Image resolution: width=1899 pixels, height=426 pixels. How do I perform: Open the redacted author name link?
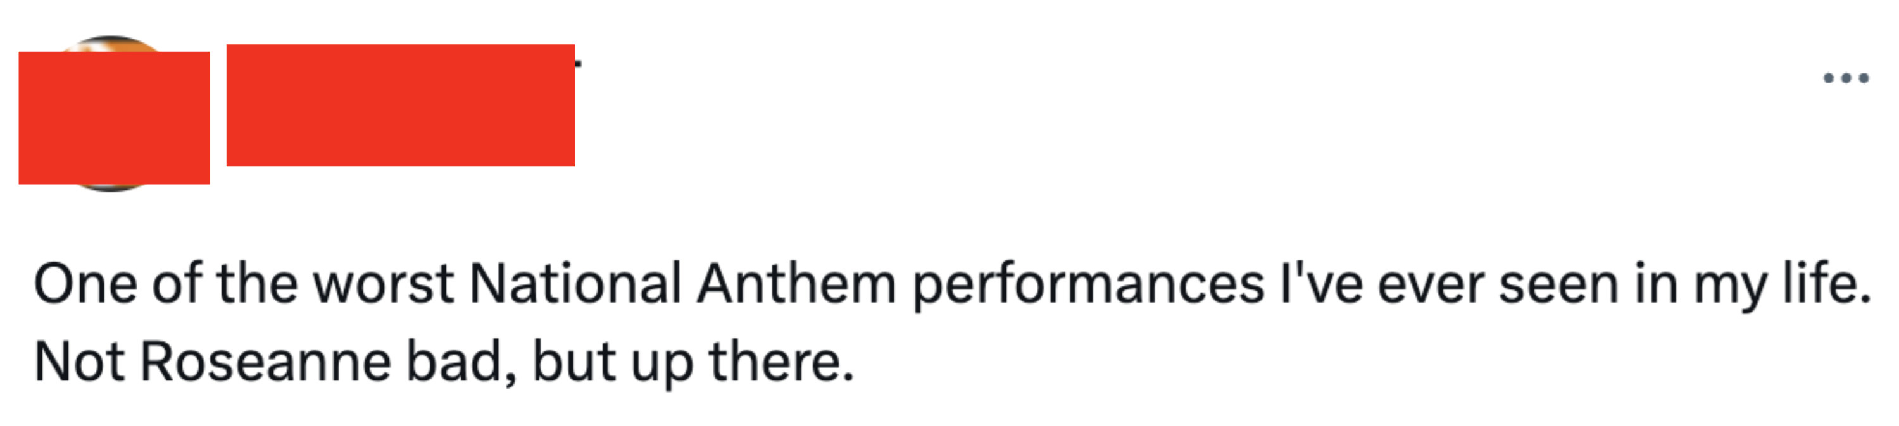[x=400, y=105]
